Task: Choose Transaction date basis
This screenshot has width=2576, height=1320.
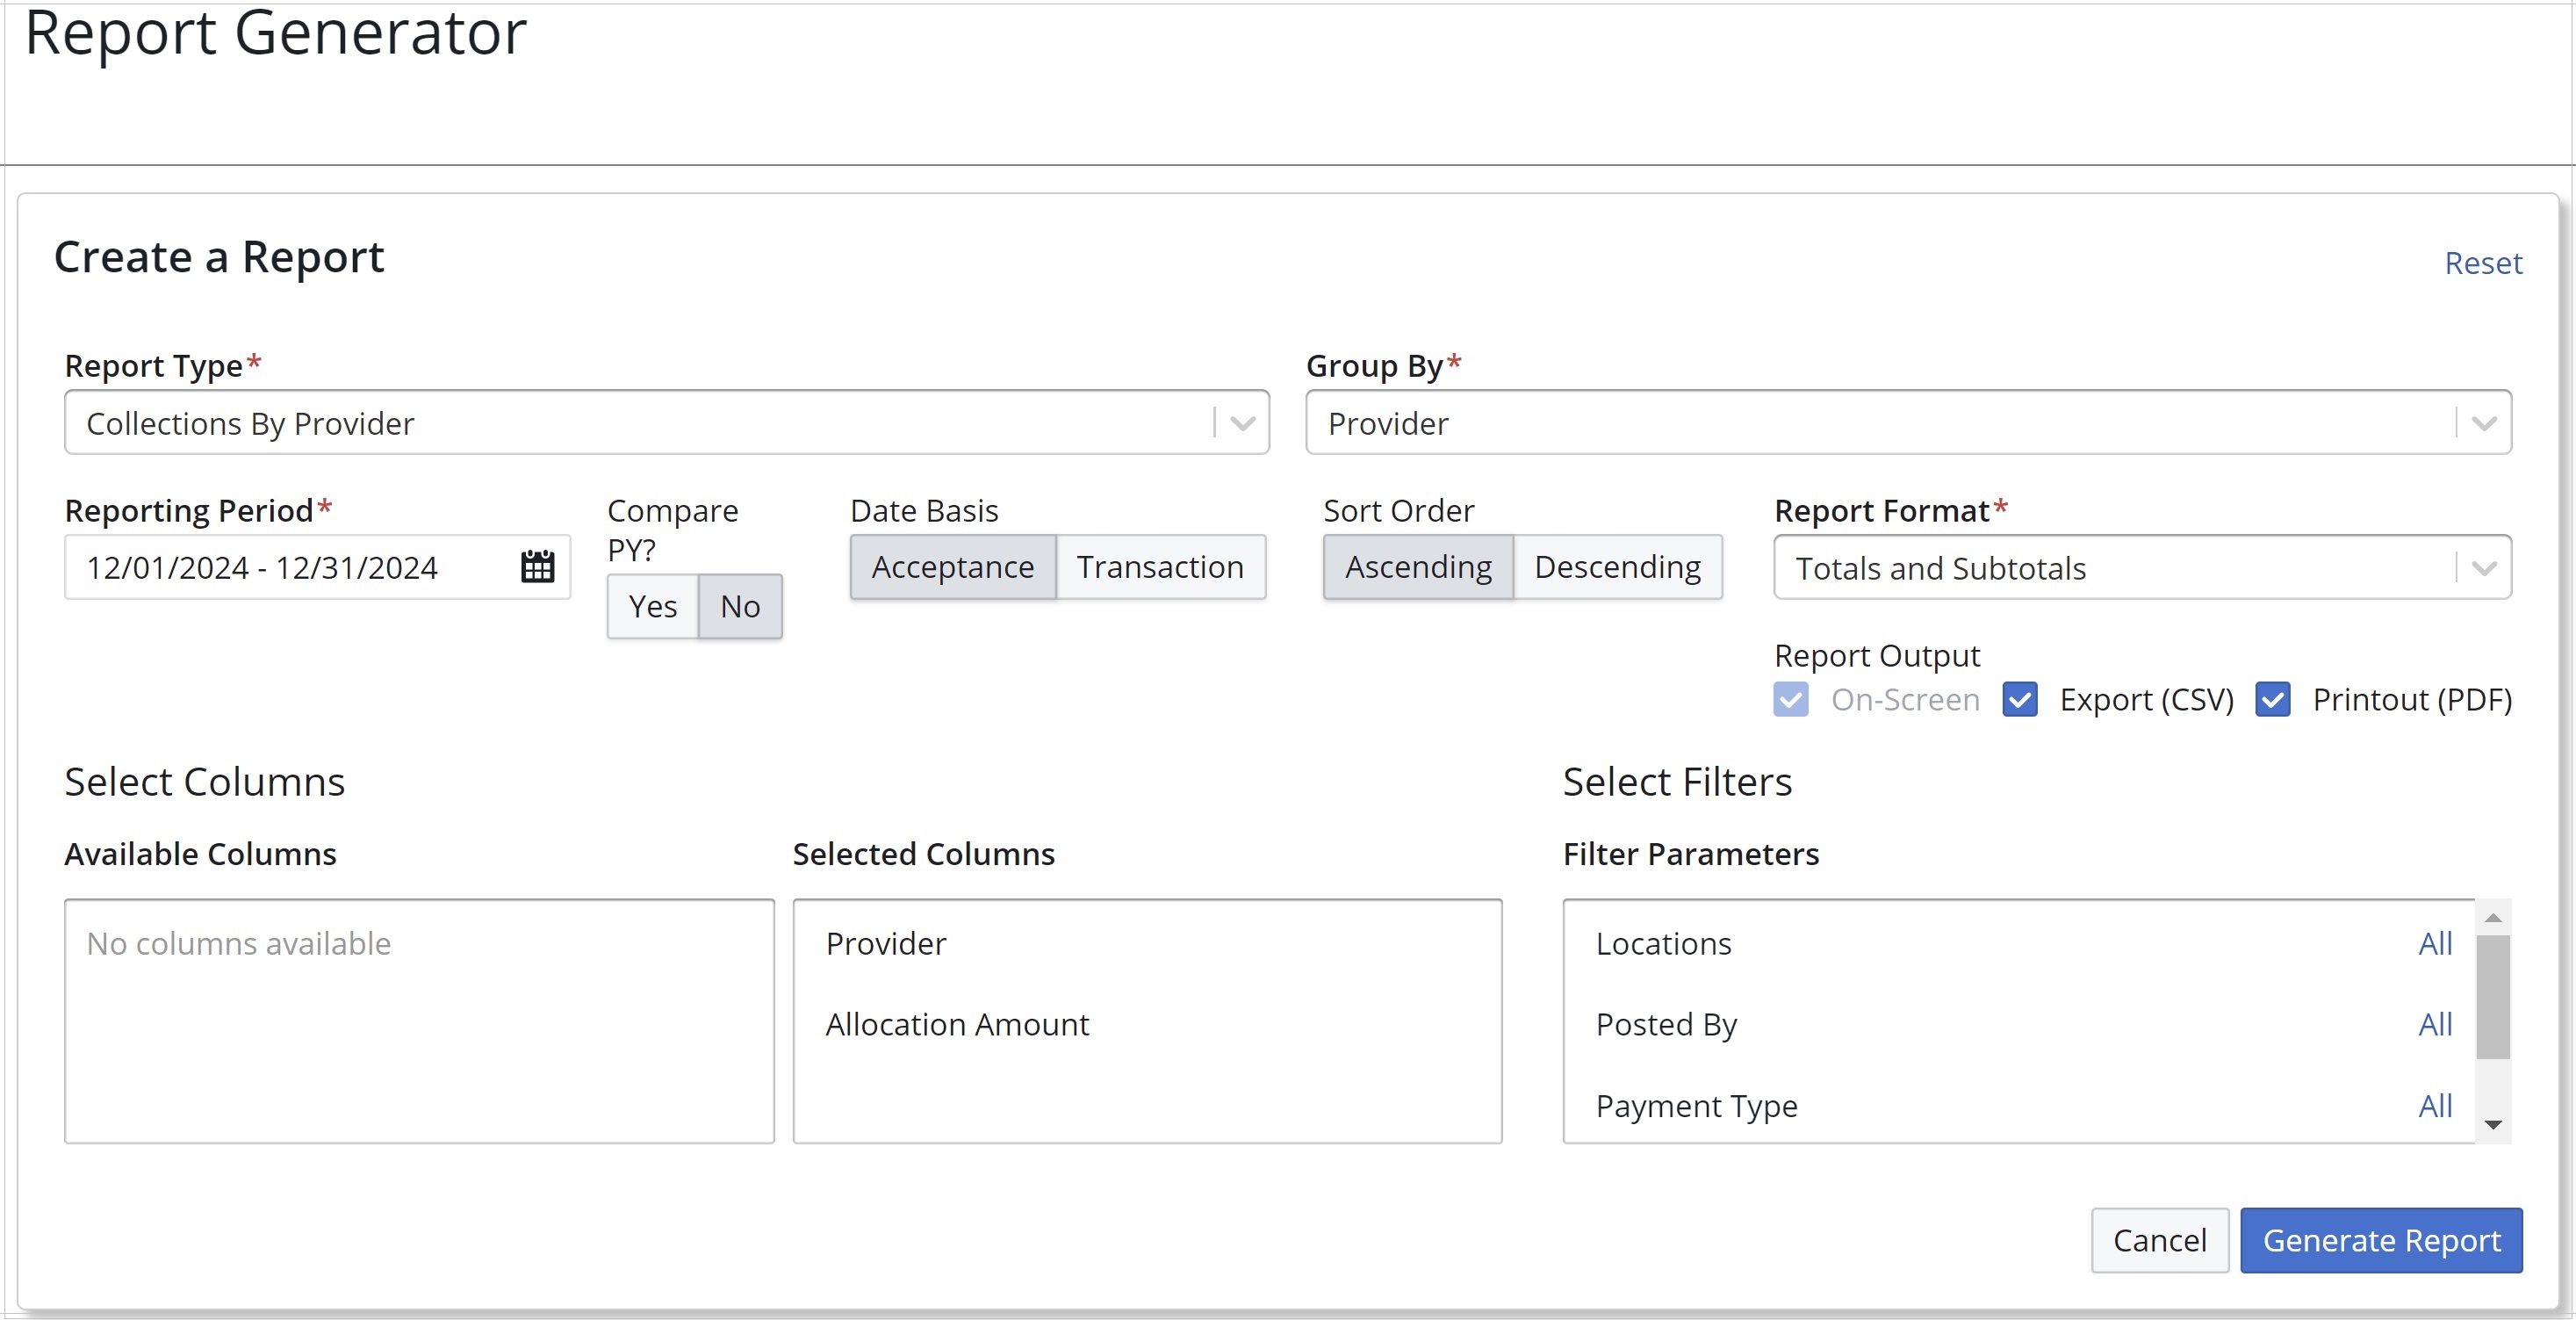Action: tap(1160, 567)
